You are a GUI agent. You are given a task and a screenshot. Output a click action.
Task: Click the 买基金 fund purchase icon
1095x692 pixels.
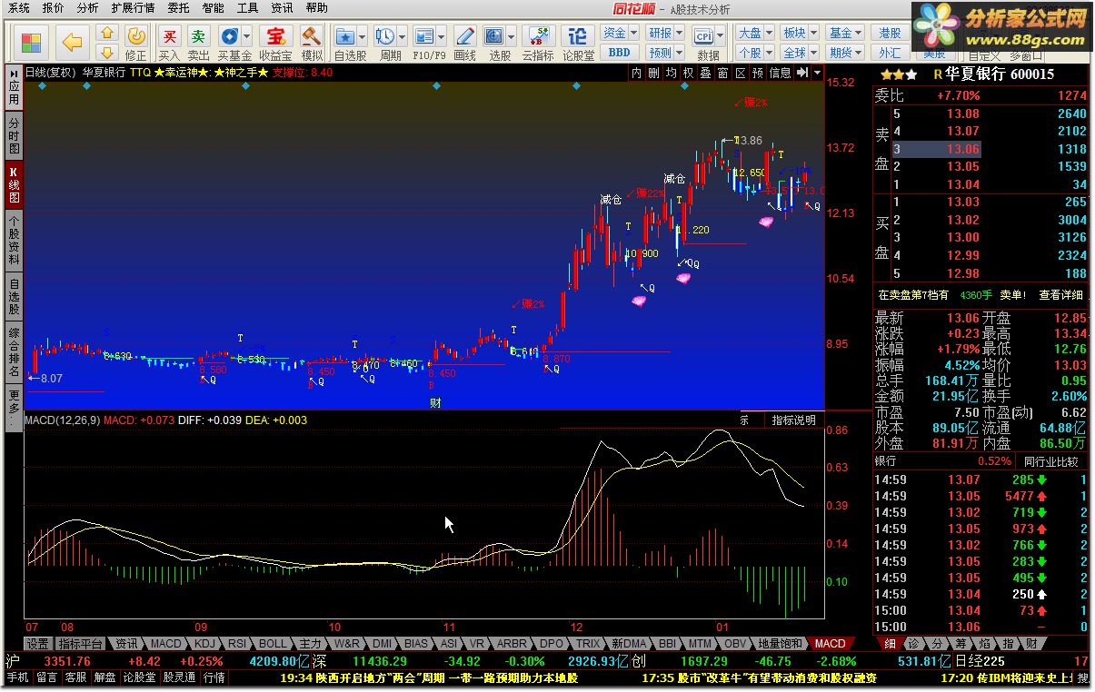pos(229,36)
